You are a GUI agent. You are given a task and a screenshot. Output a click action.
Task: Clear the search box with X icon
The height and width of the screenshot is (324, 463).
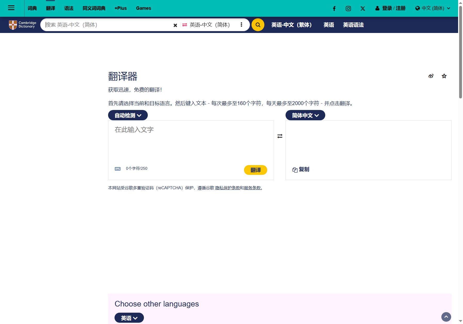pos(175,25)
